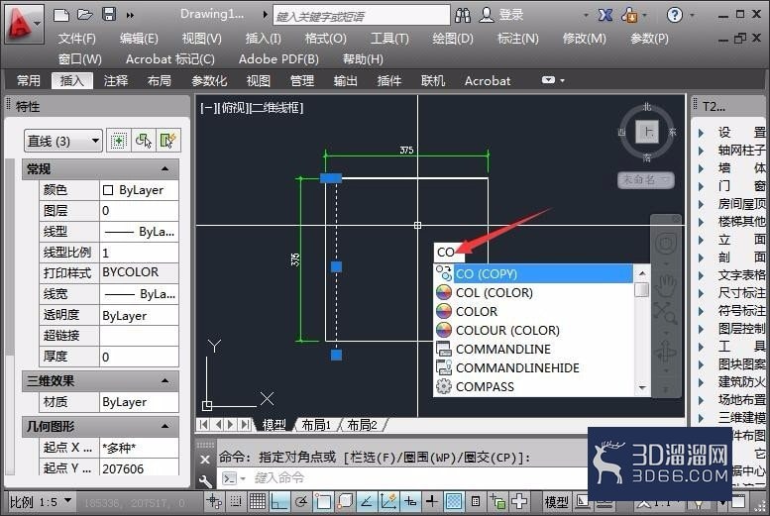Switch to the 布局1 layout tab
Screen dimensions: 770x516
point(316,425)
